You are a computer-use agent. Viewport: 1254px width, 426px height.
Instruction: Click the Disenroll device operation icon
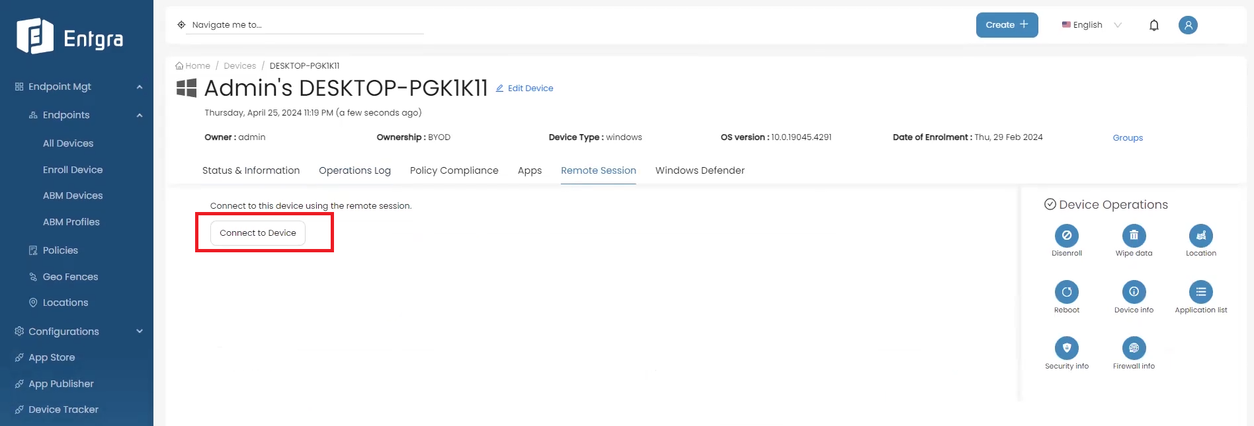pos(1066,236)
